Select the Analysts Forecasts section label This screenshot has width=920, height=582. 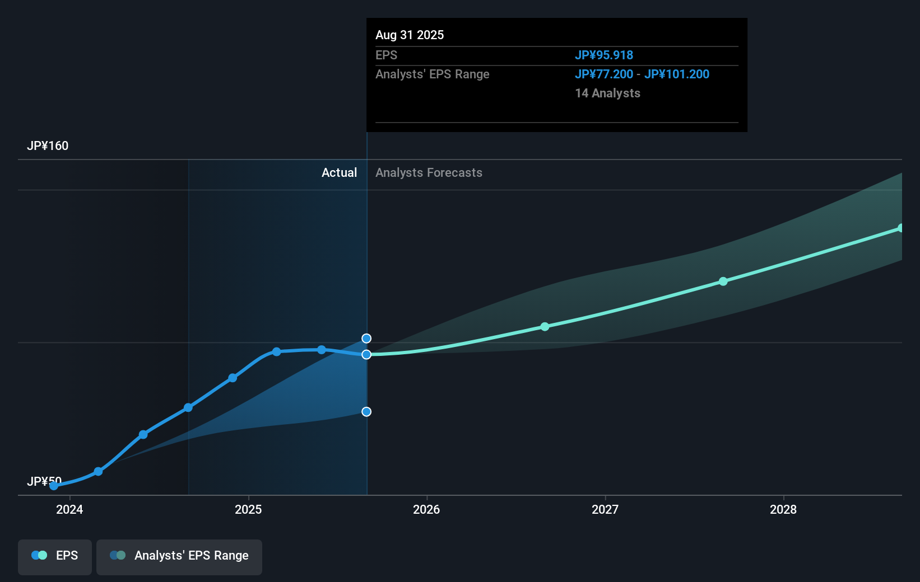point(429,173)
